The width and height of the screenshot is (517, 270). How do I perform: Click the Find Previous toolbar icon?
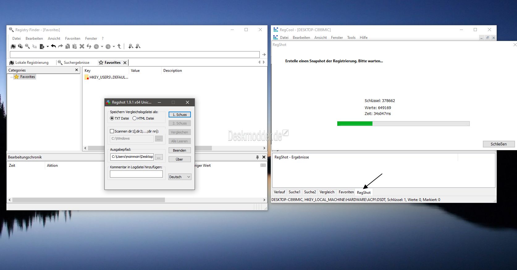pos(131,46)
